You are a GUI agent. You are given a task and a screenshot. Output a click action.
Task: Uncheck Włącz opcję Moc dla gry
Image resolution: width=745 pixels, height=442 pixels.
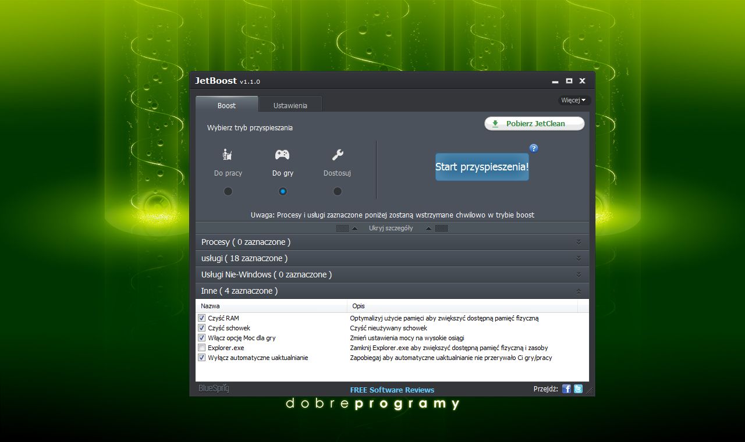click(202, 338)
